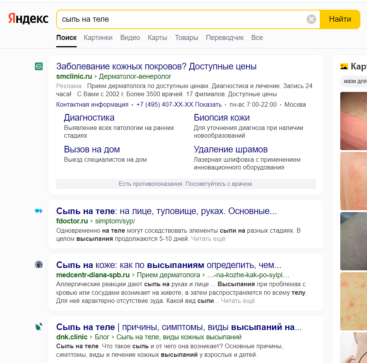Open the Товары tab
Screen dimensions: 367x363
186,38
